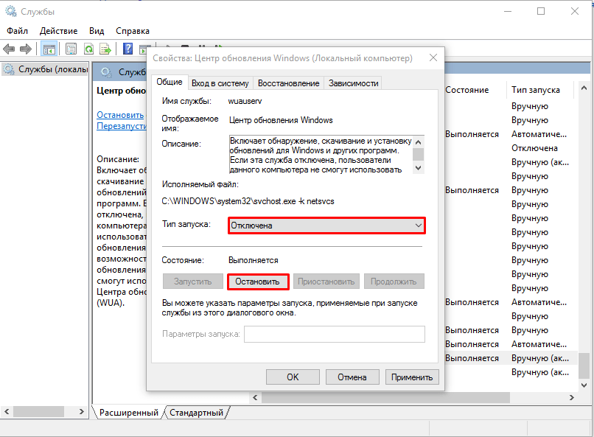Click the Отмена button
This screenshot has width=594, height=437.
[352, 377]
